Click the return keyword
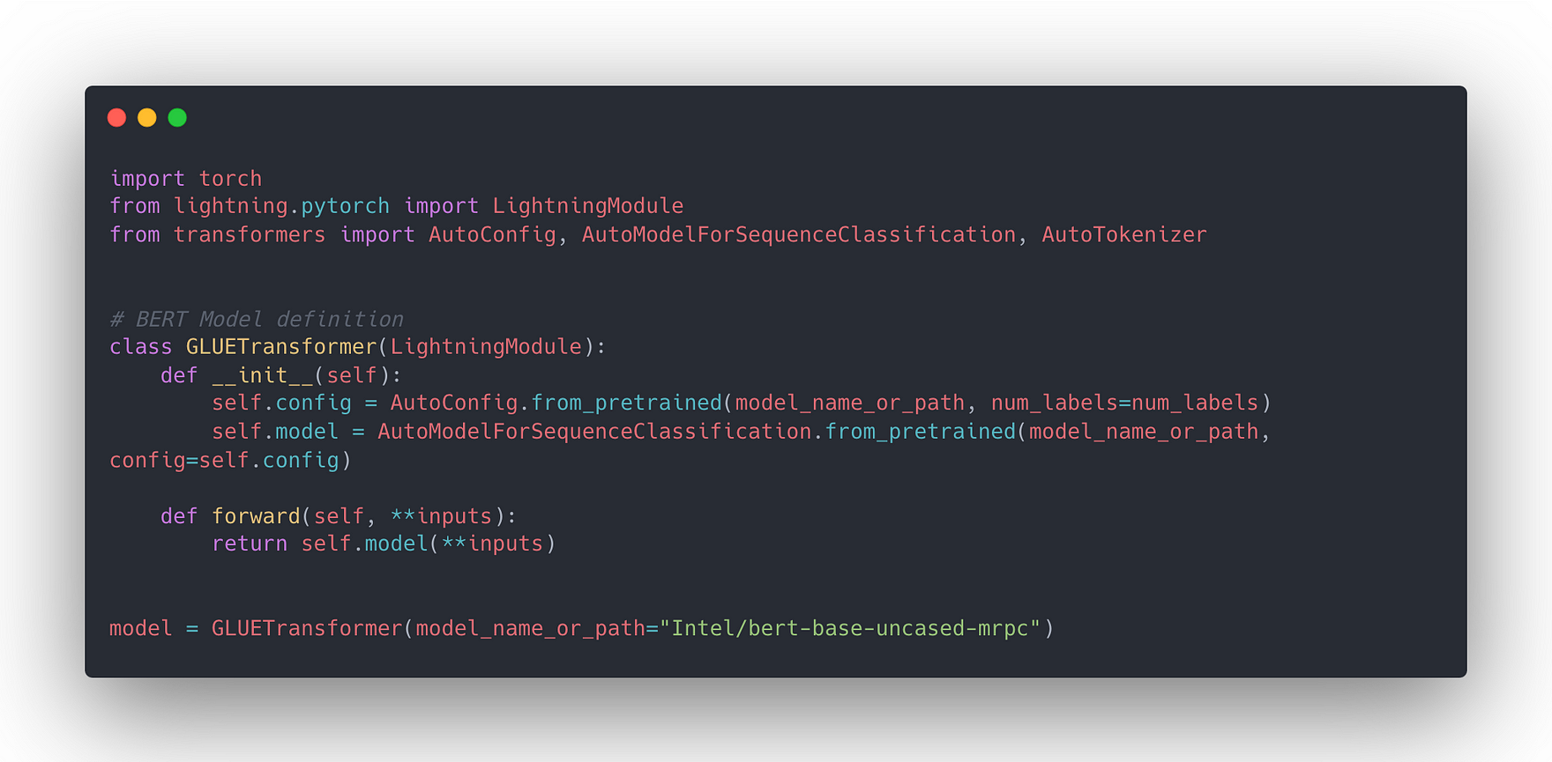1552x762 pixels. (250, 544)
